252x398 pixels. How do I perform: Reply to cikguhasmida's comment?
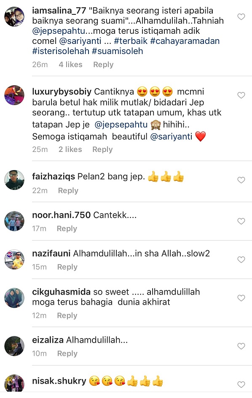[67, 316]
